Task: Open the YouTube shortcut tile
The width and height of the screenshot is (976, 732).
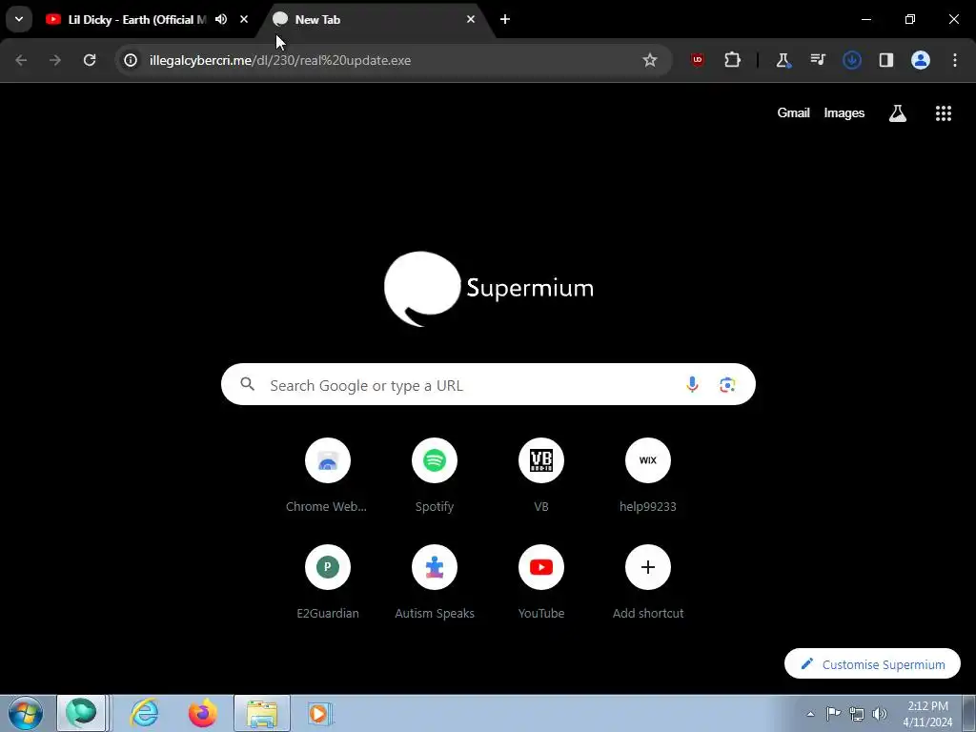Action: pos(541,583)
